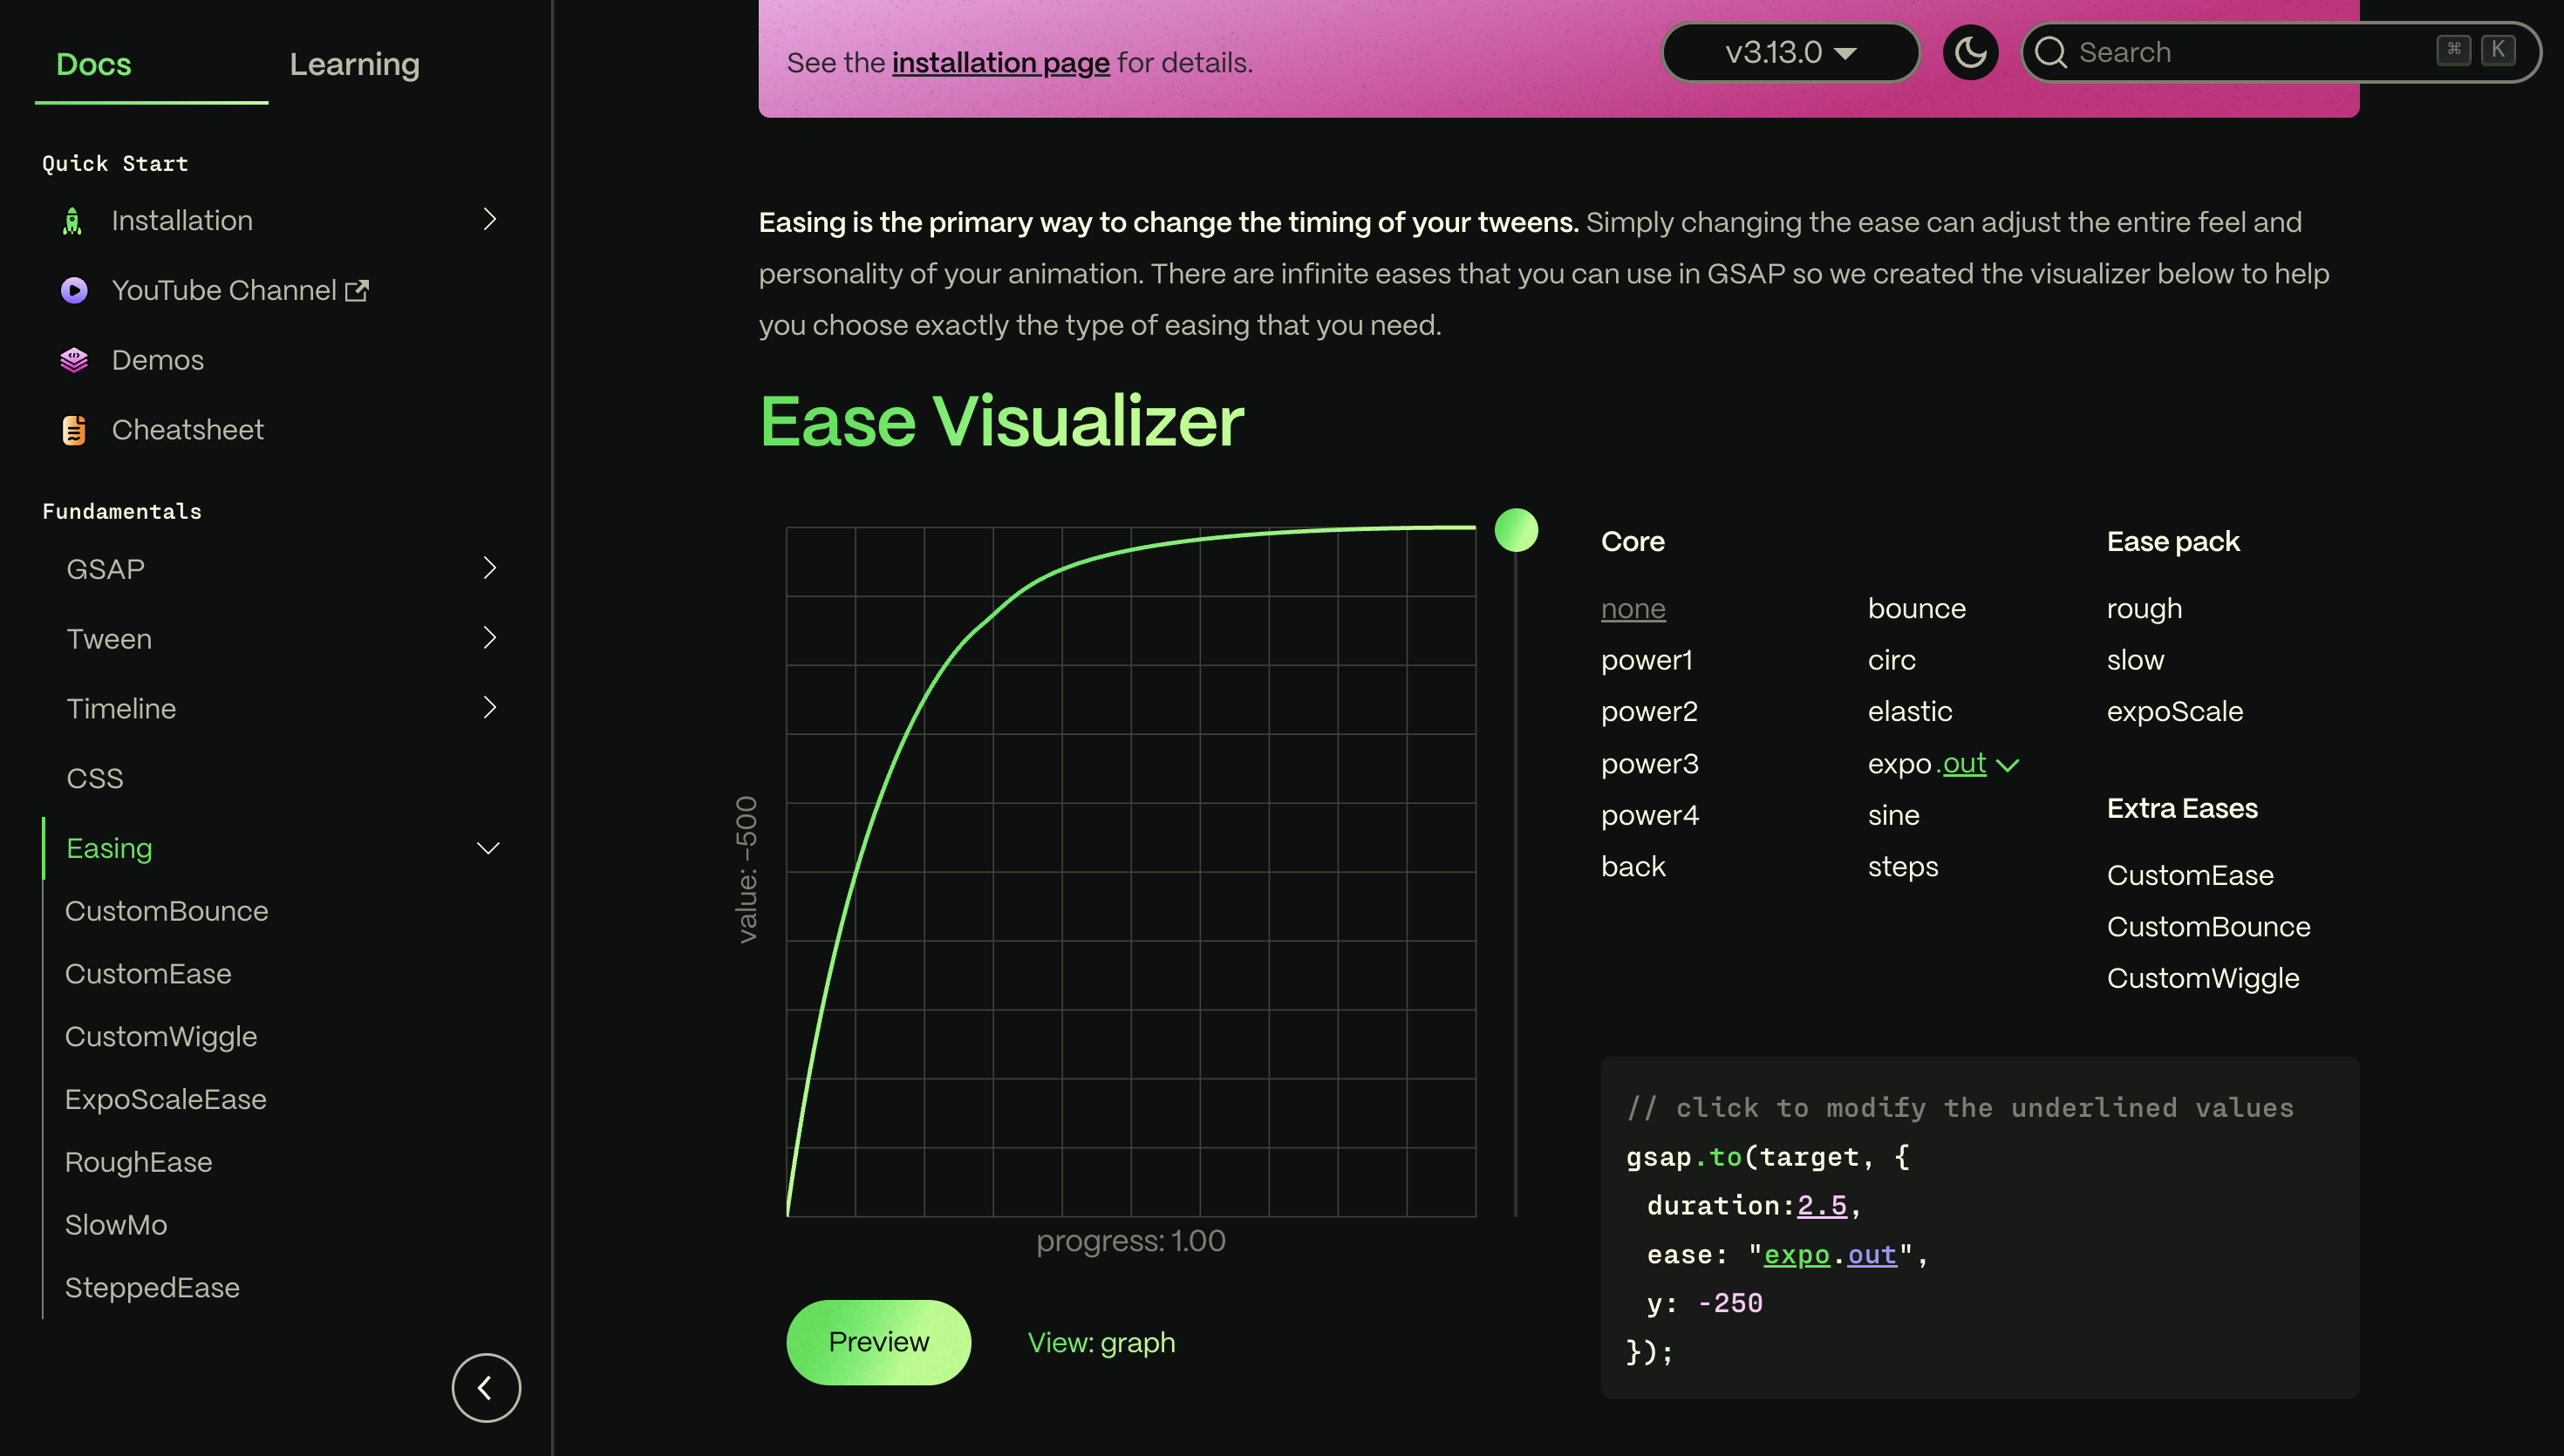Select the bounce ease

(x=1916, y=609)
